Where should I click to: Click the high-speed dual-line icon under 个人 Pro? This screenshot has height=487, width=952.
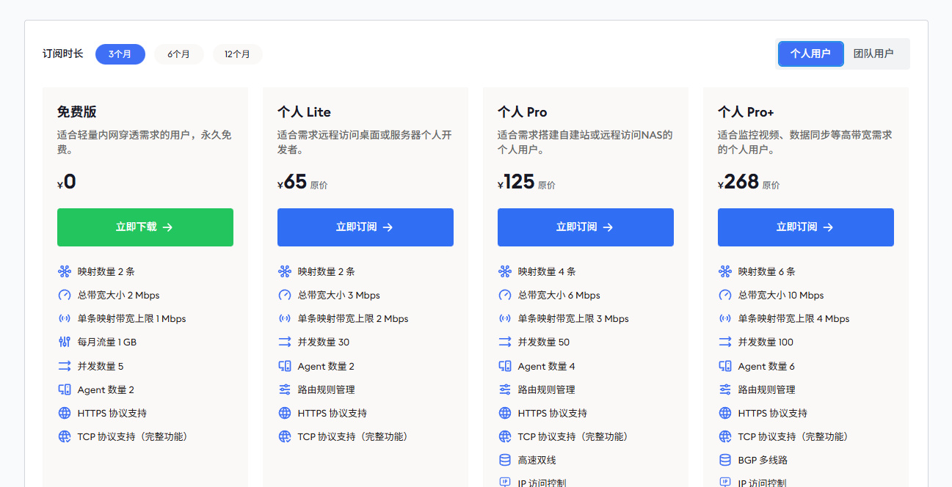pos(505,460)
